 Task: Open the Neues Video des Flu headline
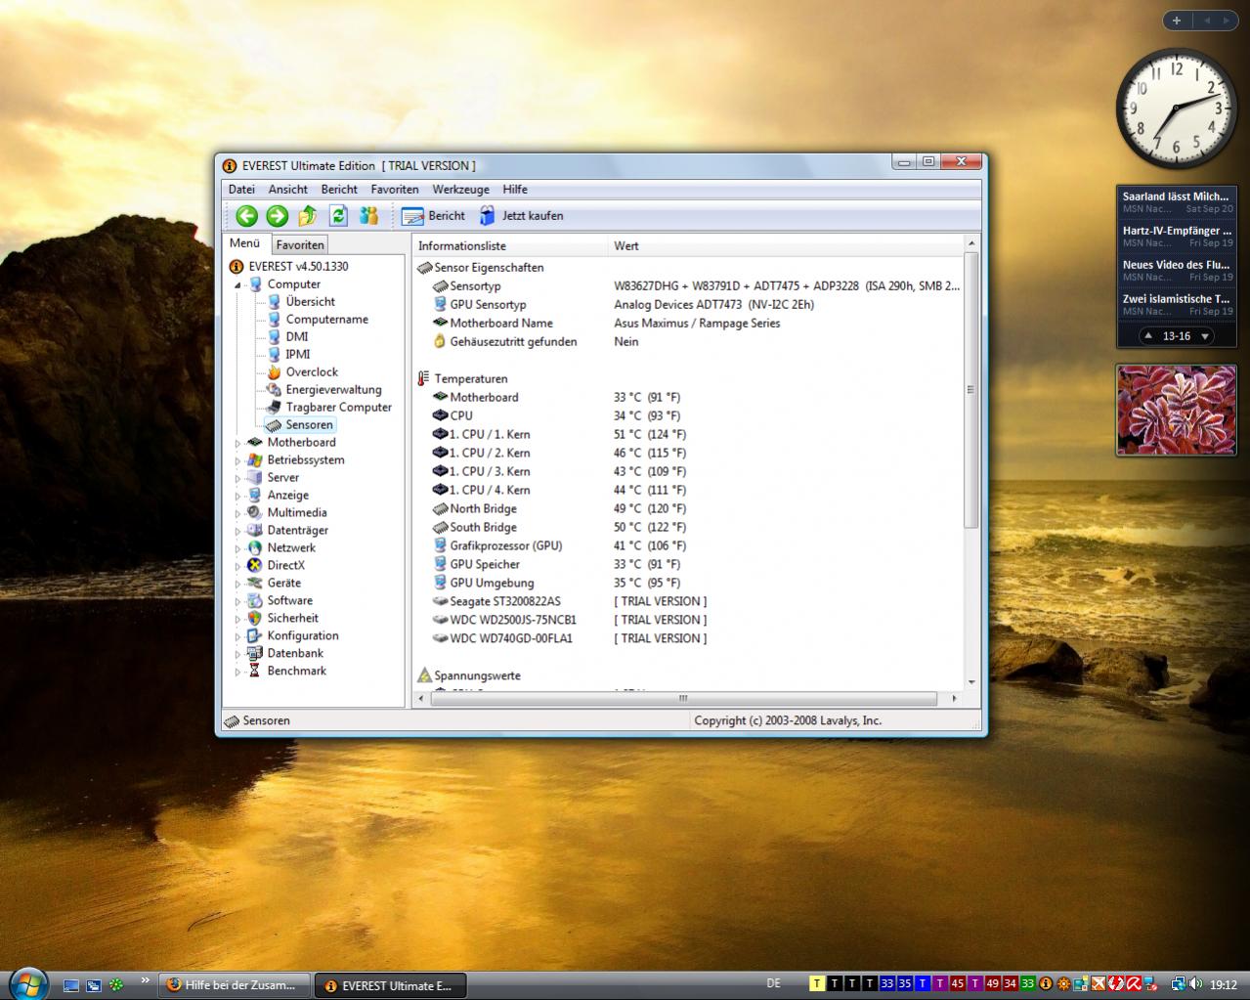tap(1176, 265)
